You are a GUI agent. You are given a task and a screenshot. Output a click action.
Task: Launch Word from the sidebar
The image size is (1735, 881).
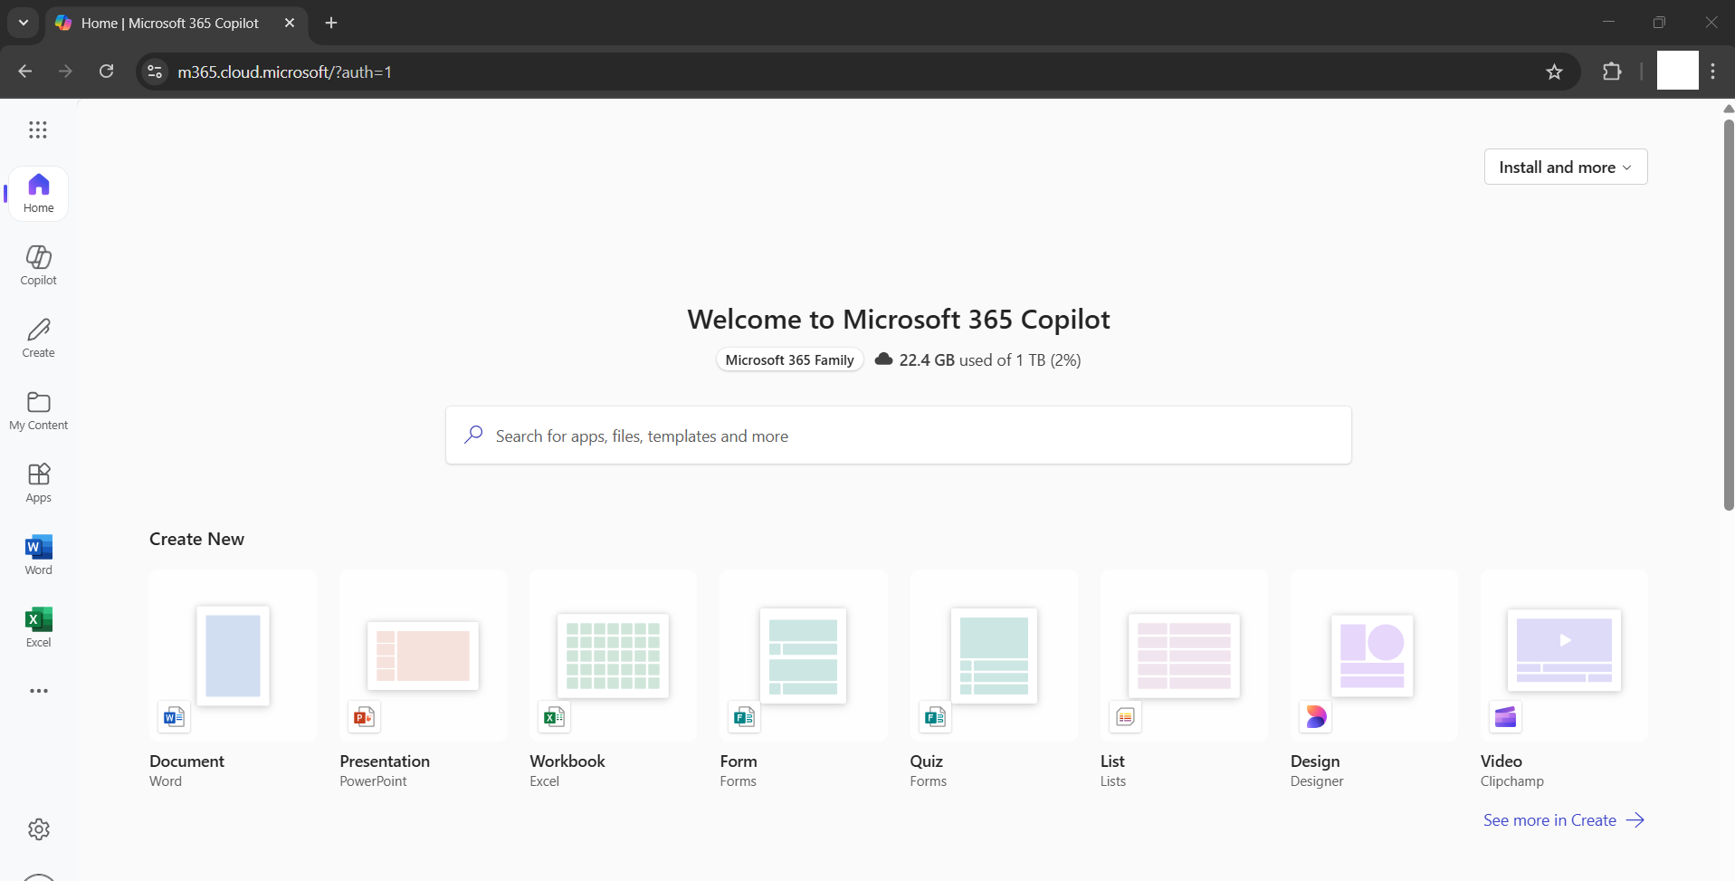pyautogui.click(x=38, y=555)
